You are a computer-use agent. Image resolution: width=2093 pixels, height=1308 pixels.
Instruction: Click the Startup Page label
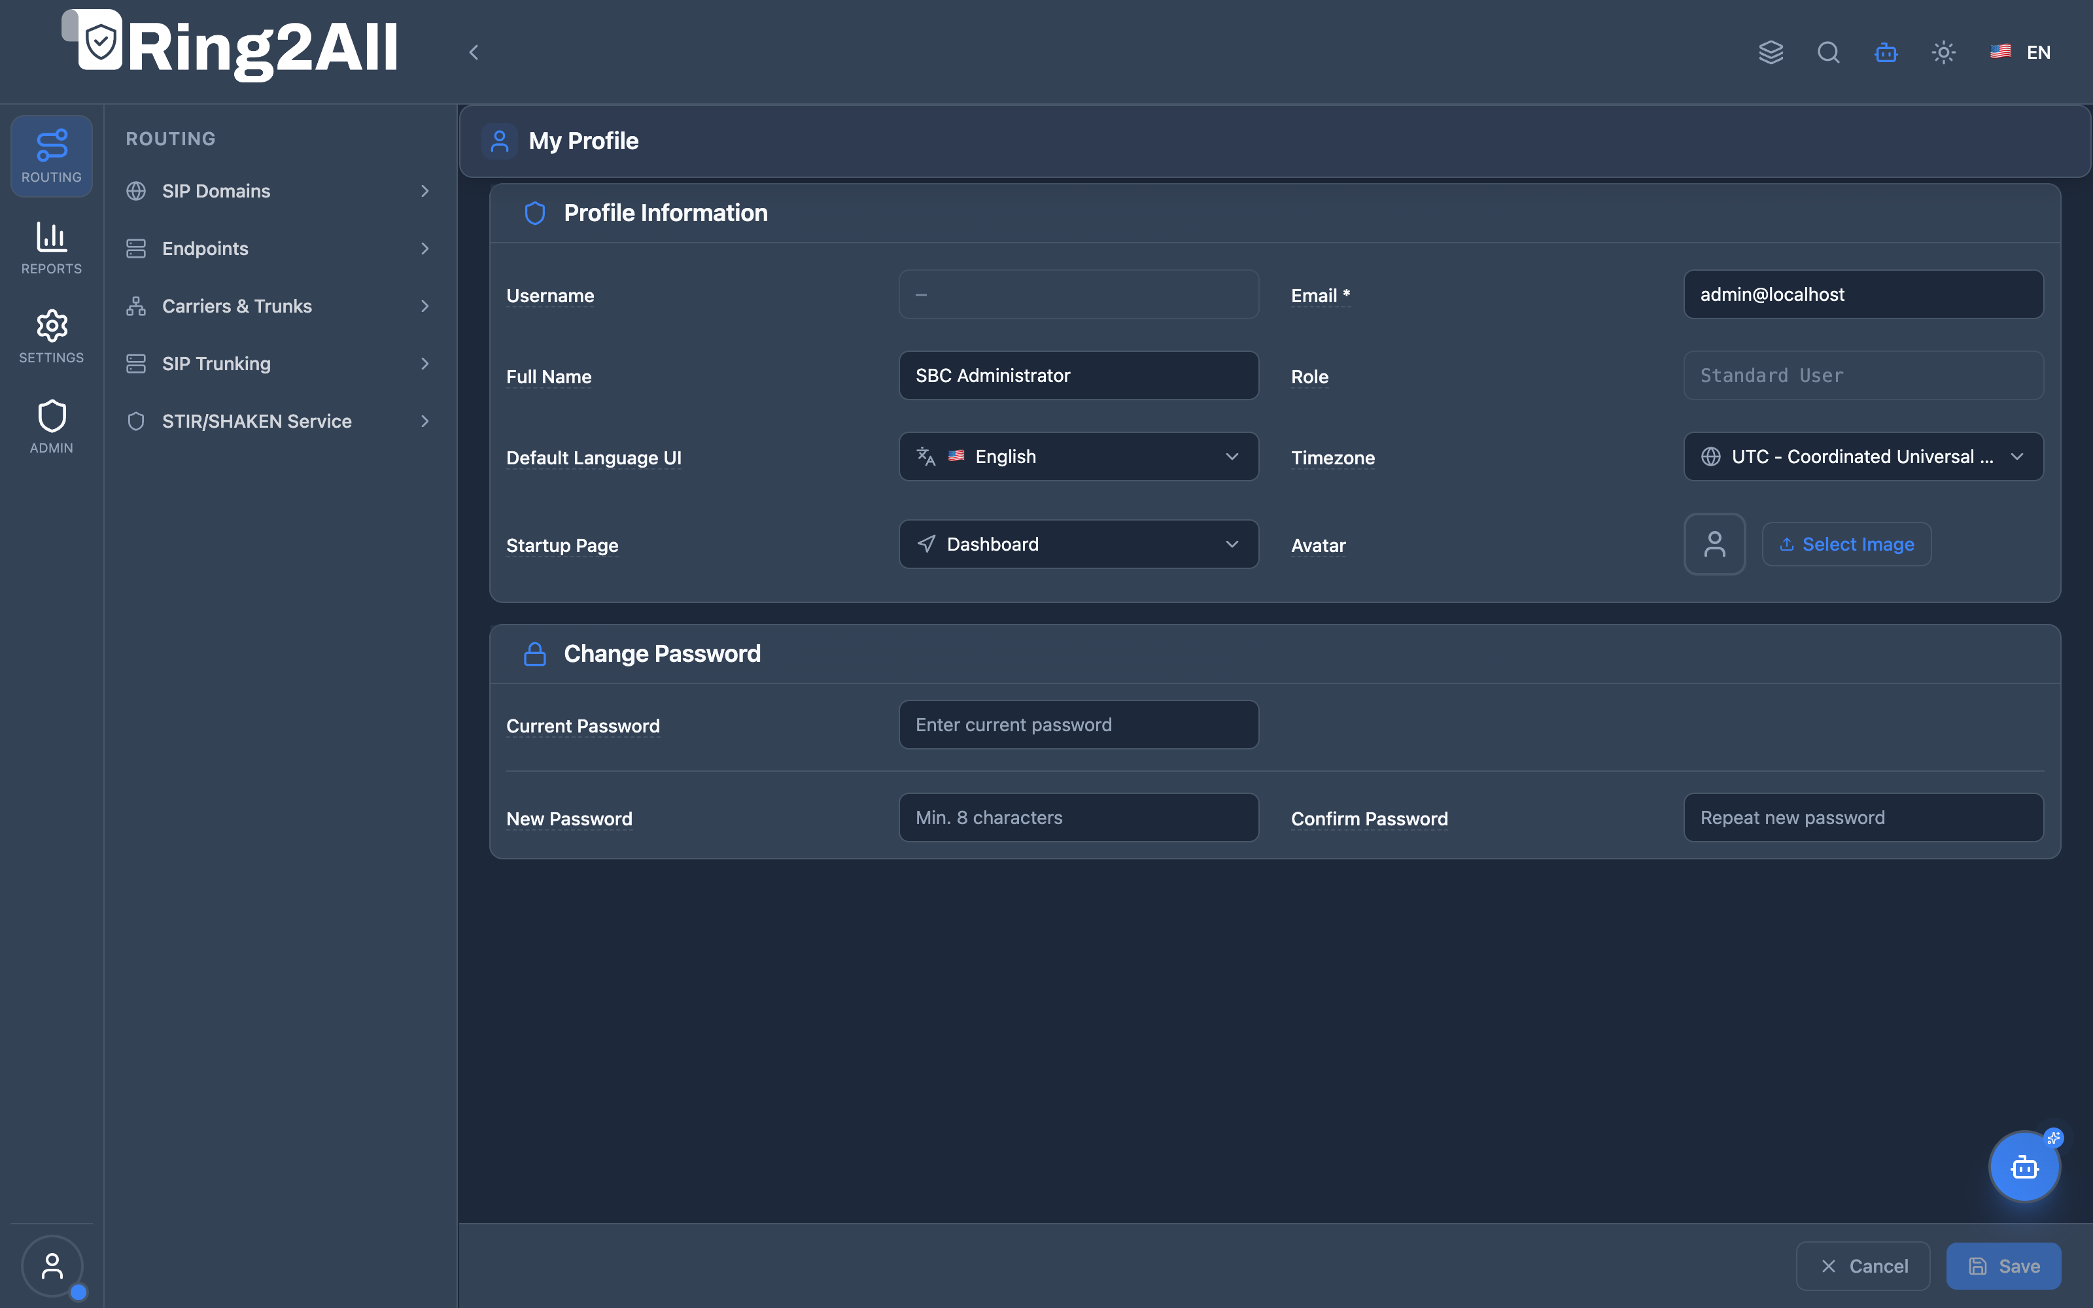pyautogui.click(x=562, y=546)
